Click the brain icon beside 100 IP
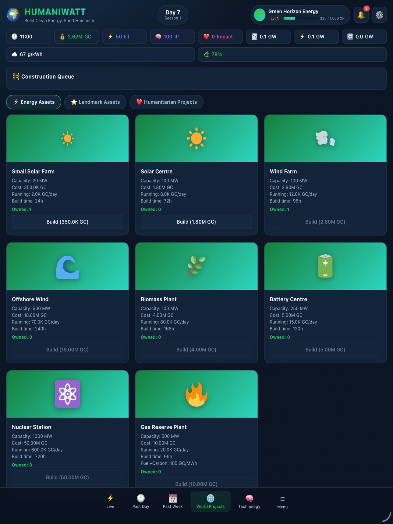The image size is (393, 524). click(x=158, y=37)
